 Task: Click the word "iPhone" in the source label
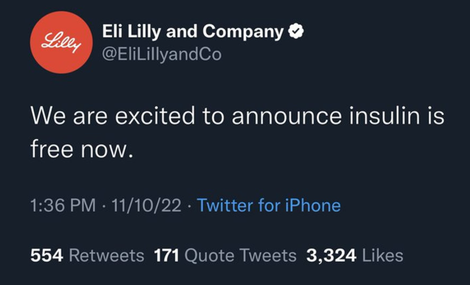coord(313,206)
